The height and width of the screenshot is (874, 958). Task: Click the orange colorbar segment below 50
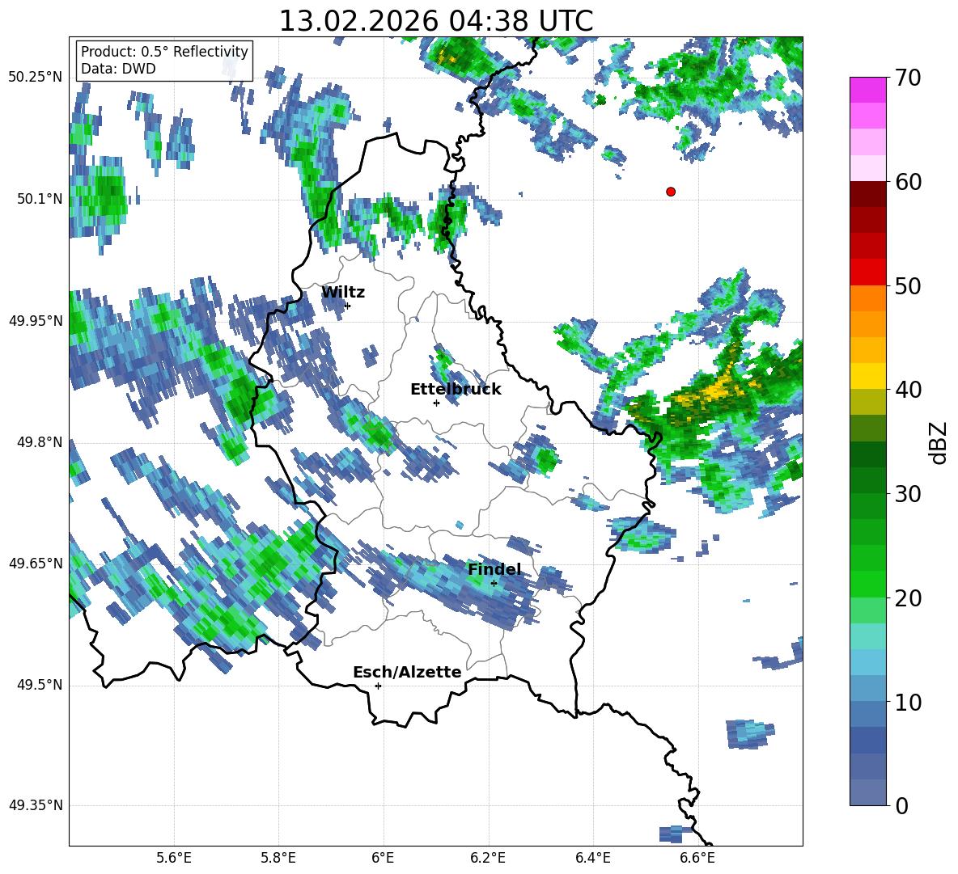(867, 298)
